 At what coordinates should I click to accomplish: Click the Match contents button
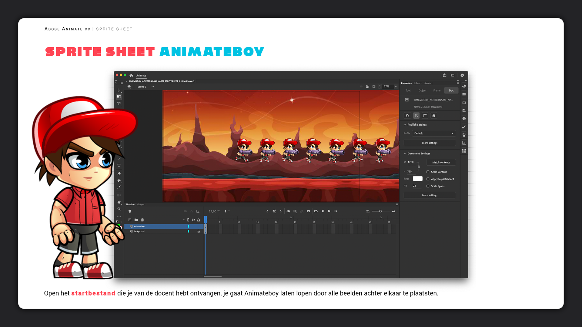441,163
